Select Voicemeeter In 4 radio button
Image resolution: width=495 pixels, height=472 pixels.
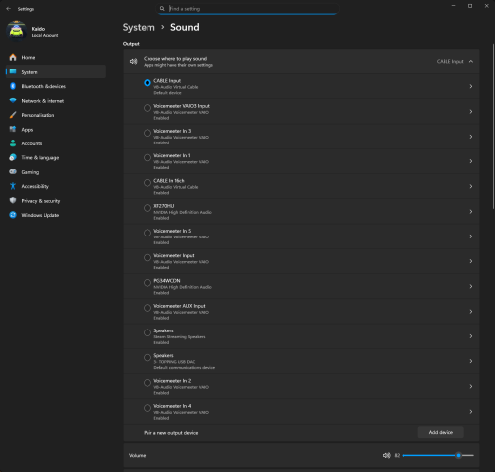(x=148, y=408)
